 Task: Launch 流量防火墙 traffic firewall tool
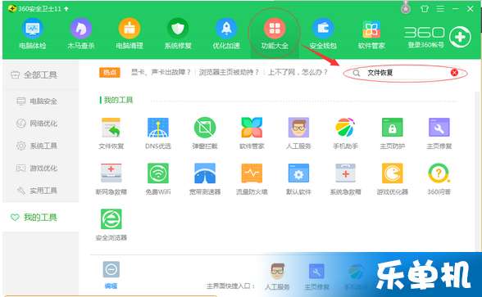[x=252, y=173]
